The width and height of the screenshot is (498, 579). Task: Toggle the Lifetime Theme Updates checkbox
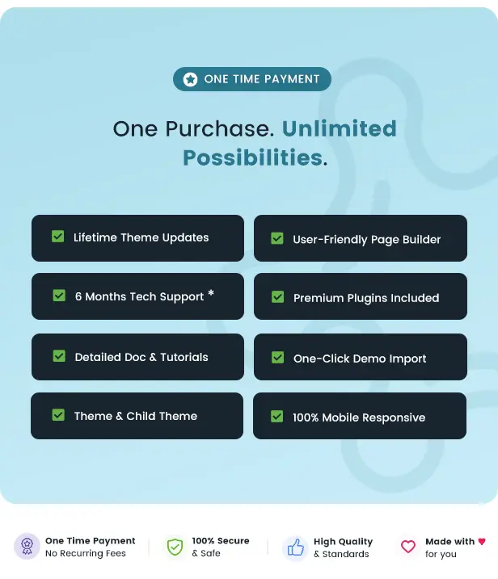click(x=57, y=237)
